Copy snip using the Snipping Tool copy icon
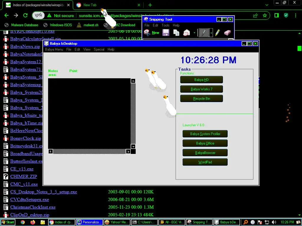The width and height of the screenshot is (302, 226). click(176, 33)
